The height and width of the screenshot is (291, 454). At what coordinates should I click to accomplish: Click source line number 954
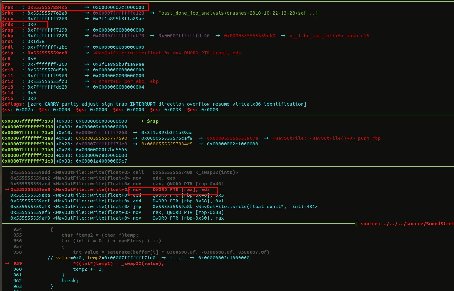pos(17,229)
